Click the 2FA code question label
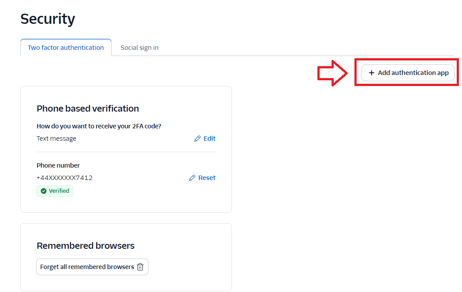The width and height of the screenshot is (462, 292). (x=99, y=126)
